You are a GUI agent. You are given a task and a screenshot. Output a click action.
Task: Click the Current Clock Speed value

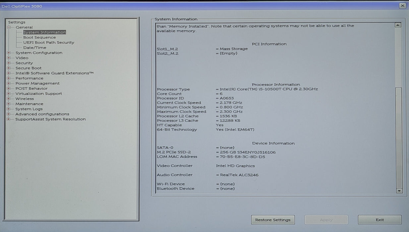(x=231, y=103)
